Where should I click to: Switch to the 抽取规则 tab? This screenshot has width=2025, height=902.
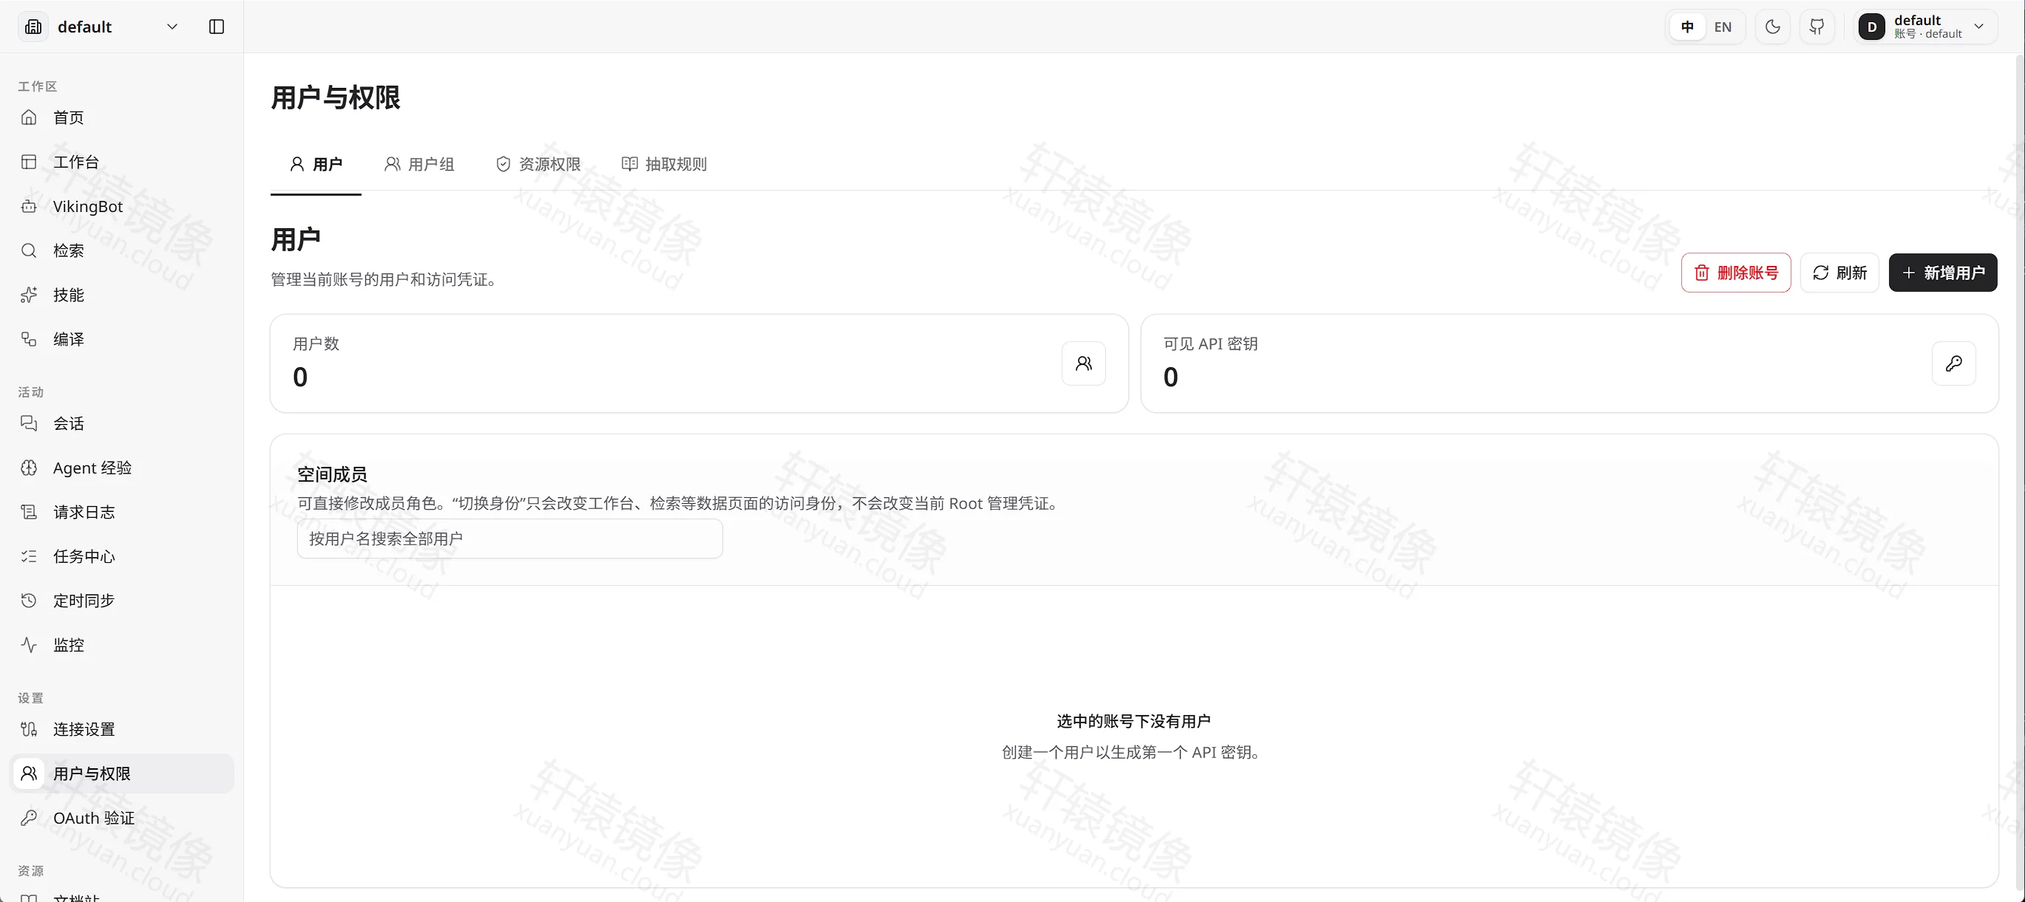[x=664, y=164]
